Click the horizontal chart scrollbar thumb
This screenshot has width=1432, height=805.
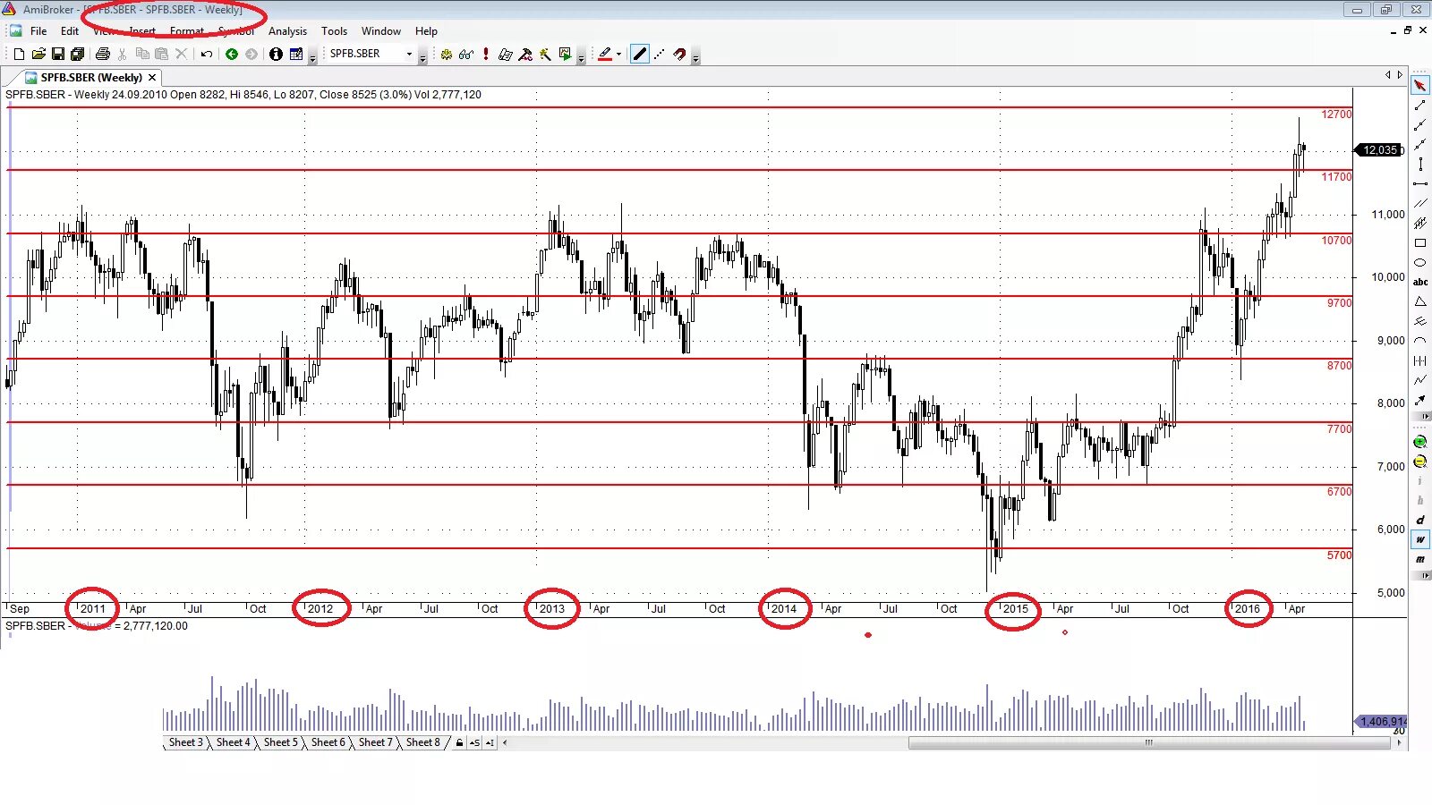pos(1148,742)
